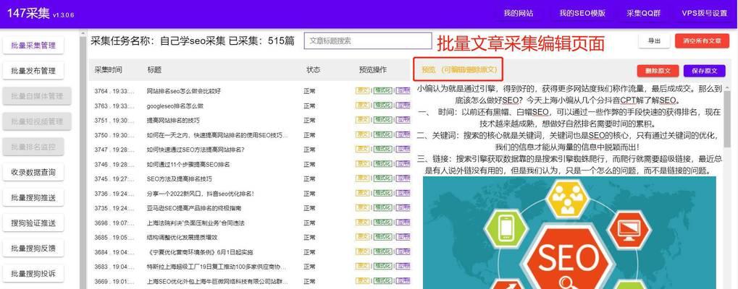
Task: Click 原文 tag for 《宁夏优化营商环境条例》 row
Action: [362, 251]
